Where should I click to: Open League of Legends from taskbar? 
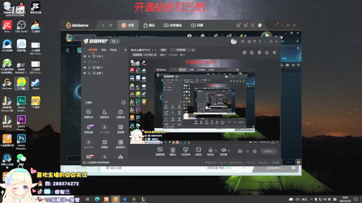(x=143, y=199)
